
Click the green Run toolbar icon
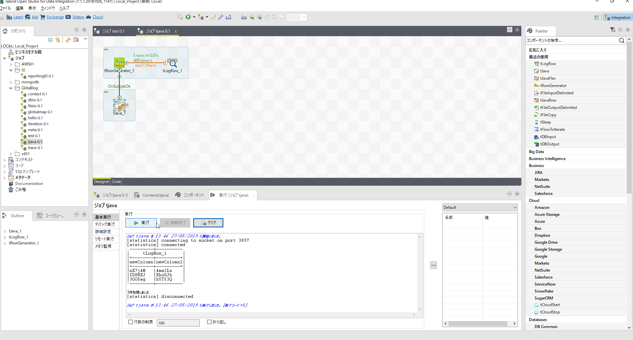[188, 17]
